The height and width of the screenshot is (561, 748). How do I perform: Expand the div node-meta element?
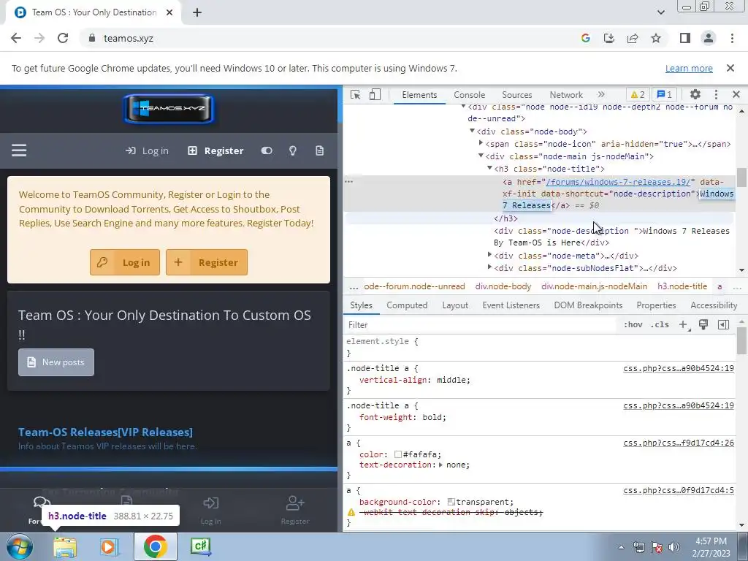tap(489, 255)
